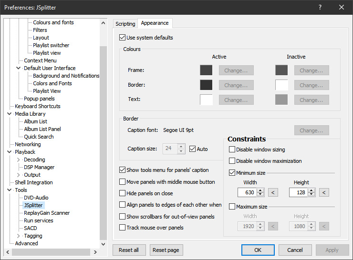Switch to the Scripting tab
Screen dimensions: 353x260
click(125, 23)
